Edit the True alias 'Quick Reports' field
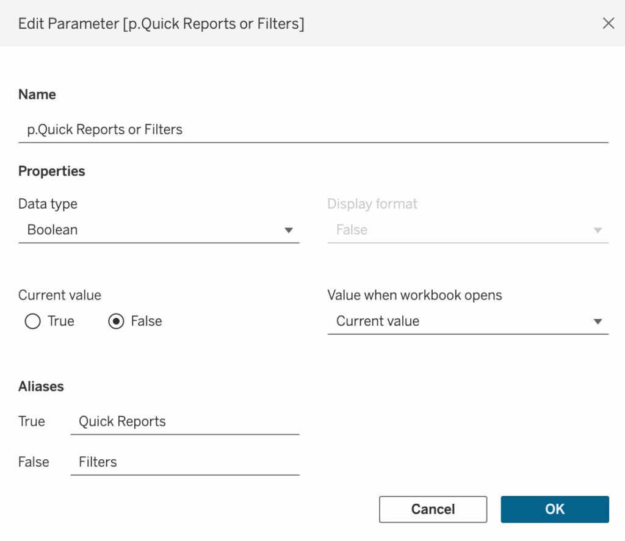 coord(184,421)
